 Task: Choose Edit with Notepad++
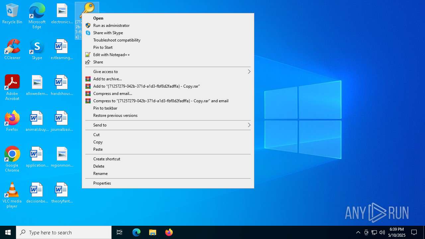coord(168,55)
